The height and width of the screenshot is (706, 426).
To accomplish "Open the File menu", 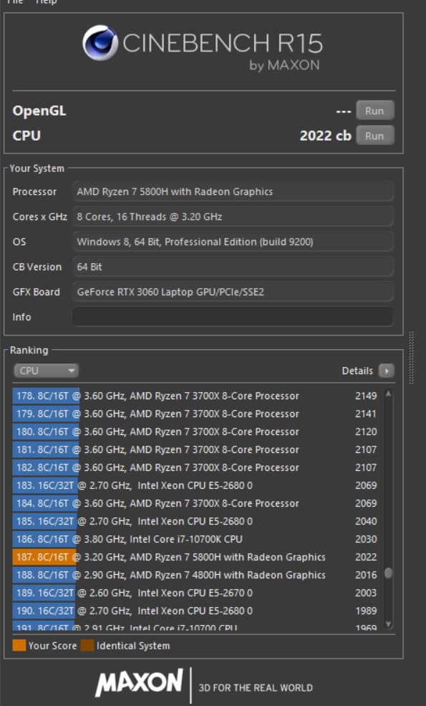I will (x=15, y=2).
